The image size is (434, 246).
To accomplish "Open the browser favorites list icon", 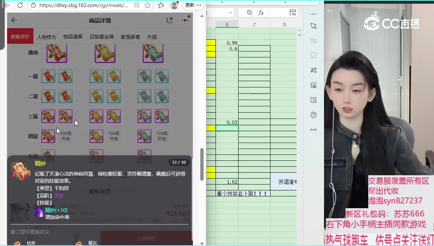I will (161, 5).
